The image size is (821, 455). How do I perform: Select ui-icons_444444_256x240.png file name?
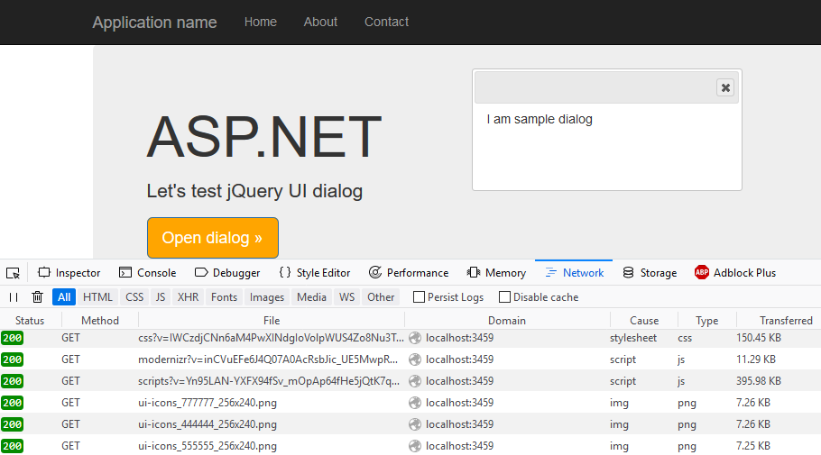208,424
